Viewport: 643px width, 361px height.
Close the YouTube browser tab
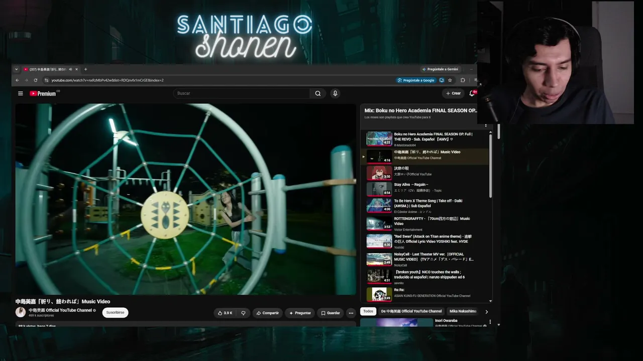click(x=76, y=69)
